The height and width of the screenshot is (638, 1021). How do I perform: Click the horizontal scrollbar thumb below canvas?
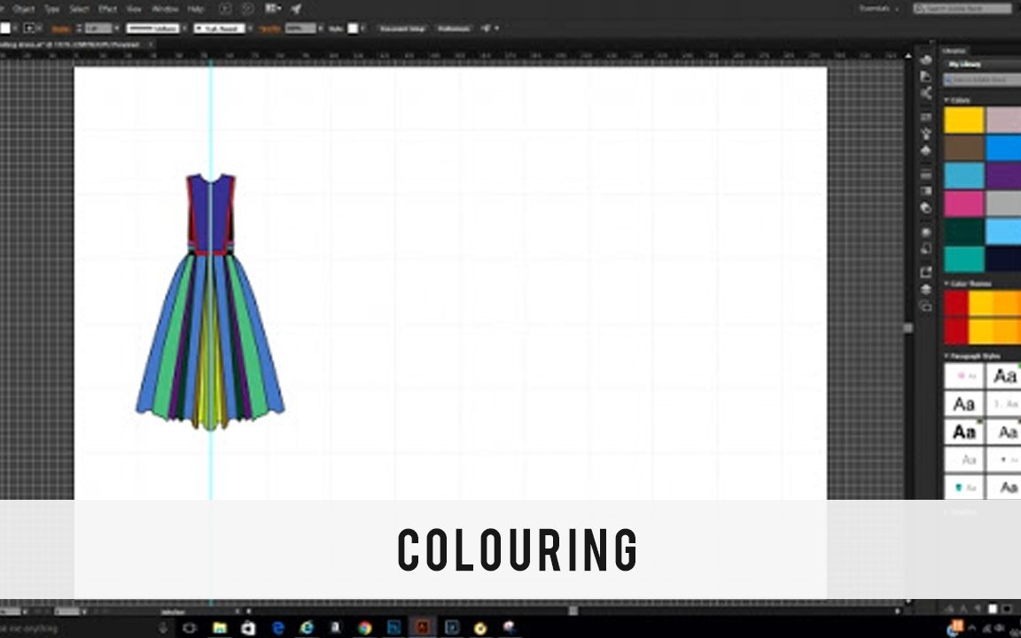(x=573, y=611)
